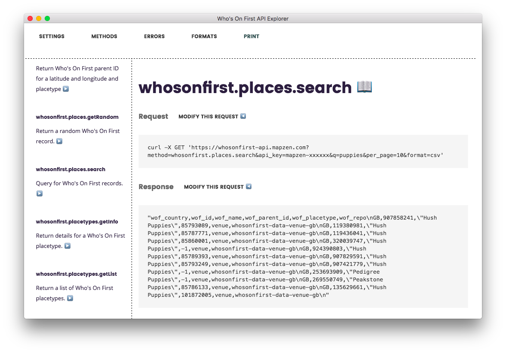This screenshot has height=353, width=506.
Task: Click 'Return a list of Who's On First placetypes.' text
Action: (x=74, y=293)
